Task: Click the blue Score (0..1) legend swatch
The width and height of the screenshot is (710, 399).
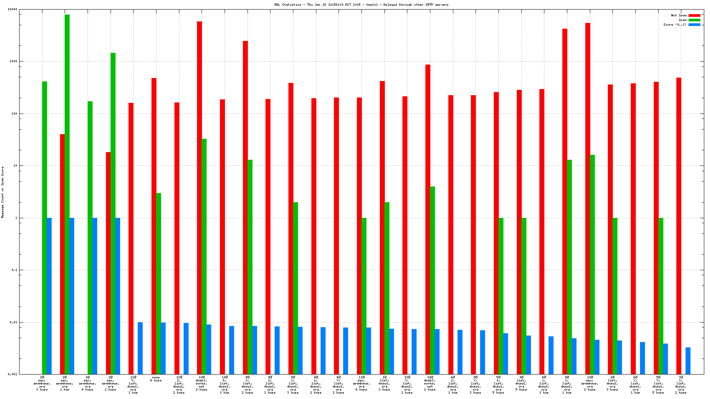Action: (x=694, y=24)
